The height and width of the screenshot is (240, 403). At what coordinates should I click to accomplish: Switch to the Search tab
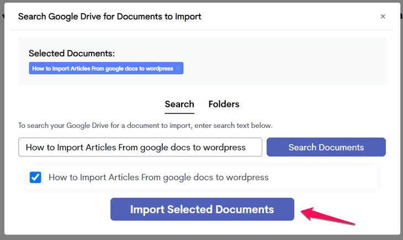point(179,104)
